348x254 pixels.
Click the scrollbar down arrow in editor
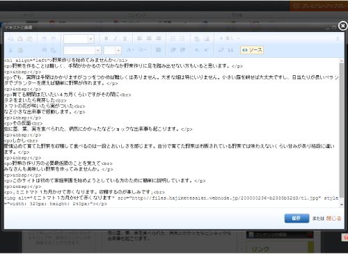click(x=342, y=205)
